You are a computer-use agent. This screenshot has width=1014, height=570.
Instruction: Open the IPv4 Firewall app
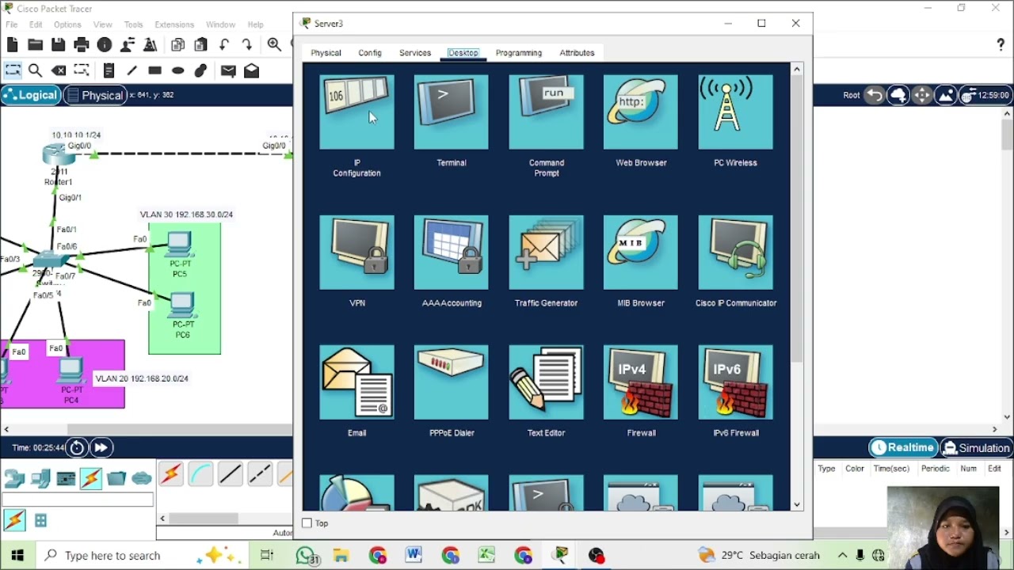(x=641, y=382)
